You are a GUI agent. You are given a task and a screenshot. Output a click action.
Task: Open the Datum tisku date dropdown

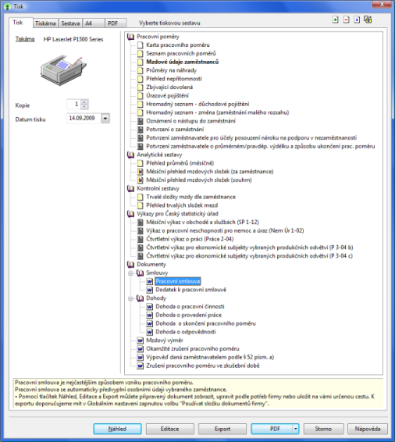coord(105,119)
